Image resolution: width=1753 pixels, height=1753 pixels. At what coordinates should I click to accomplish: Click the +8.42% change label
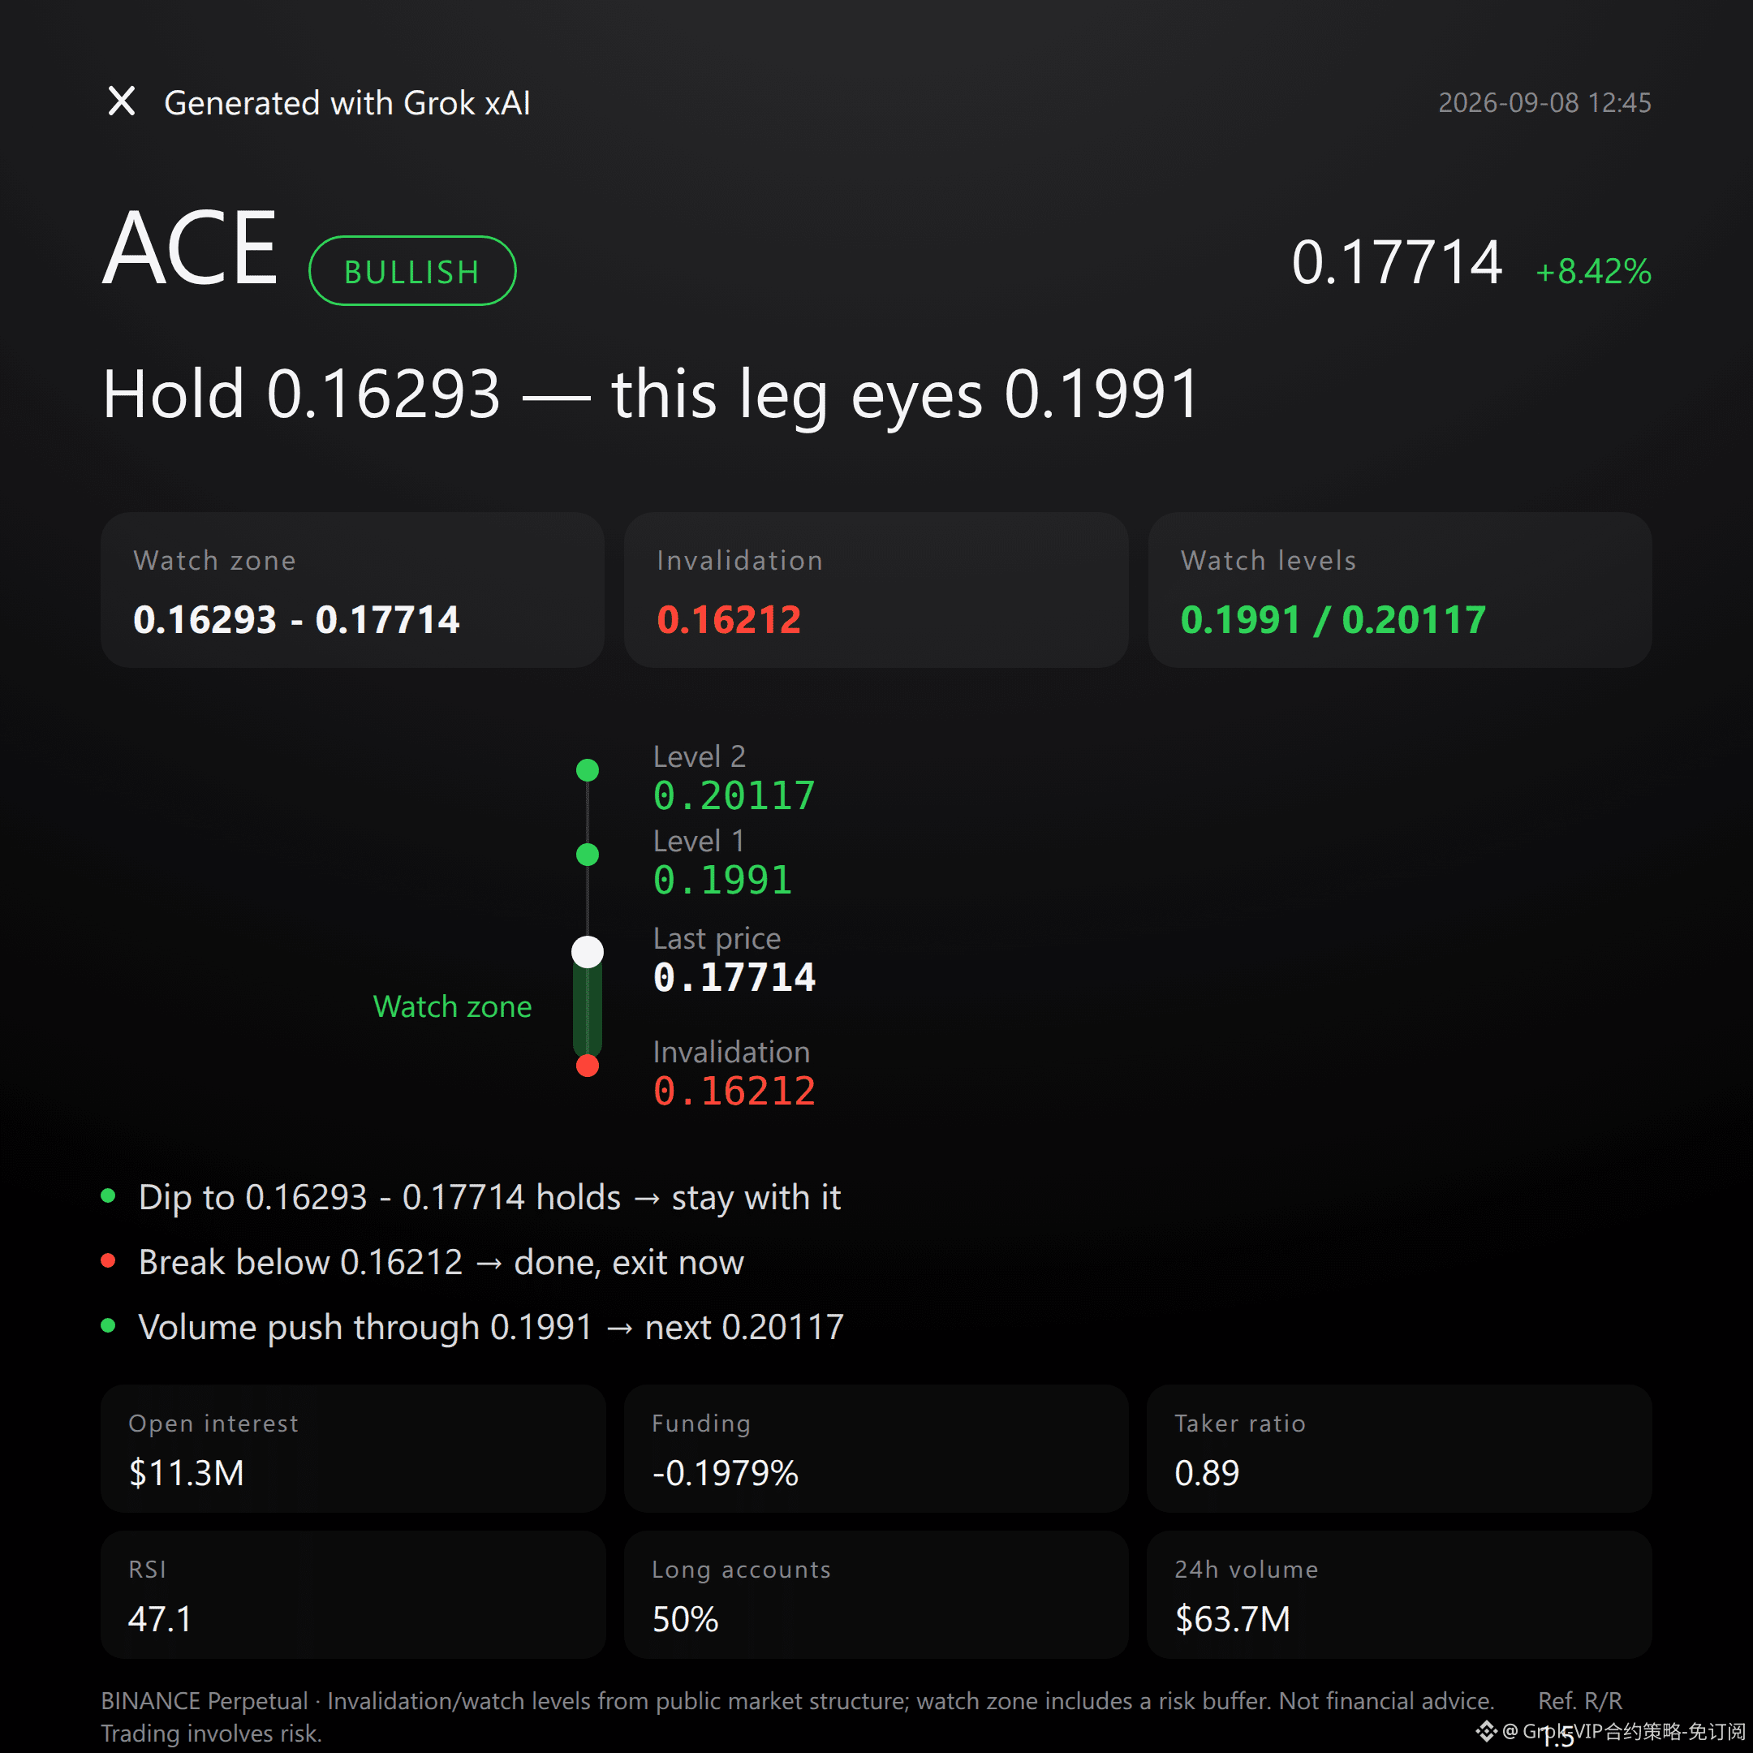pyautogui.click(x=1593, y=271)
